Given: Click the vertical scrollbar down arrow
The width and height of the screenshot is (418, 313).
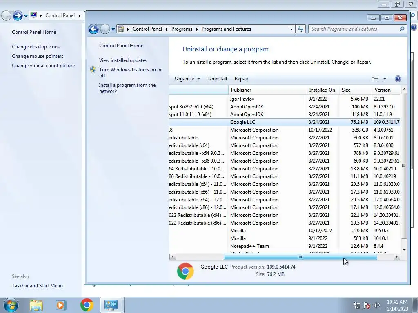Looking at the screenshot, I should [404, 250].
